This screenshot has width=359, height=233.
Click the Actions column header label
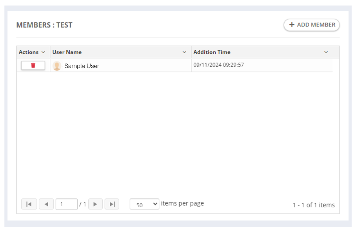pos(29,52)
